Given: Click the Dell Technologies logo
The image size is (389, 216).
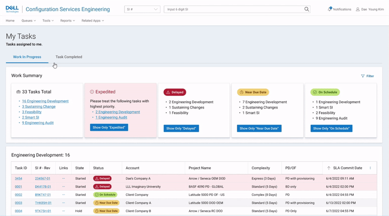Looking at the screenshot, I should coord(12,9).
